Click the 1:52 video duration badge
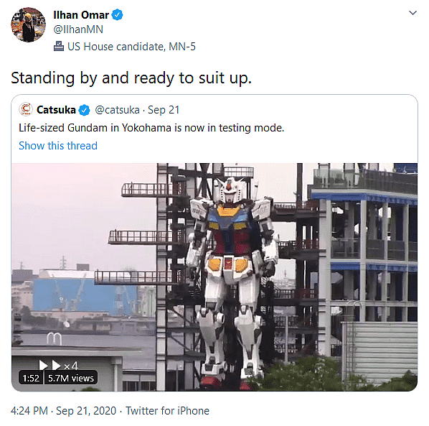This screenshot has width=429, height=426. (31, 379)
